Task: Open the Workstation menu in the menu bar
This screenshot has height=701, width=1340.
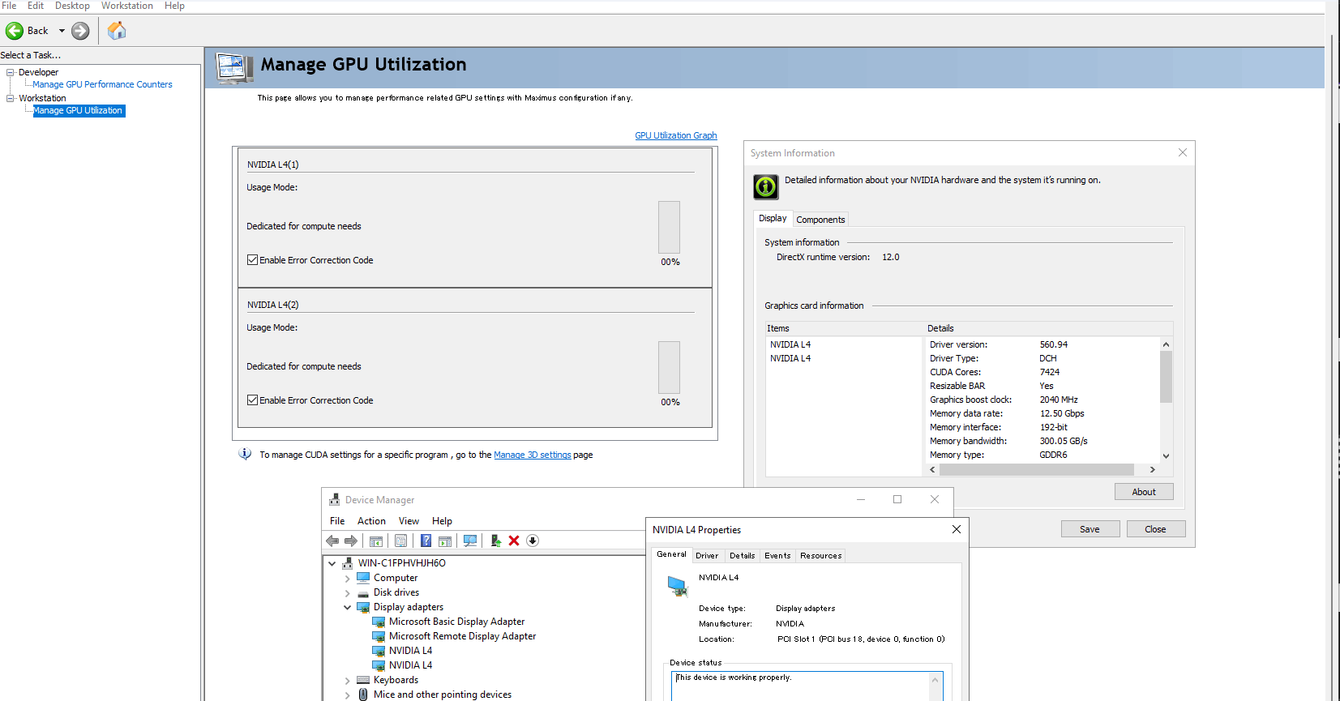Action: tap(126, 6)
